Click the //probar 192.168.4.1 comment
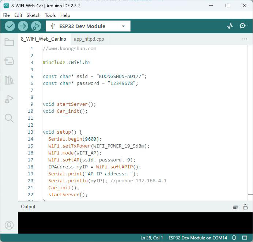 point(139,180)
